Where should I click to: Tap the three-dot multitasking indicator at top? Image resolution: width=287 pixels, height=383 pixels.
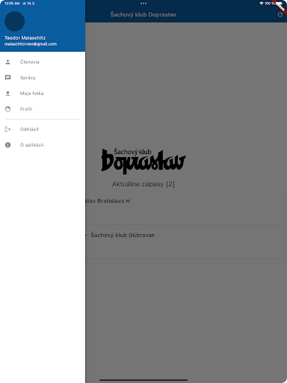(x=143, y=3)
